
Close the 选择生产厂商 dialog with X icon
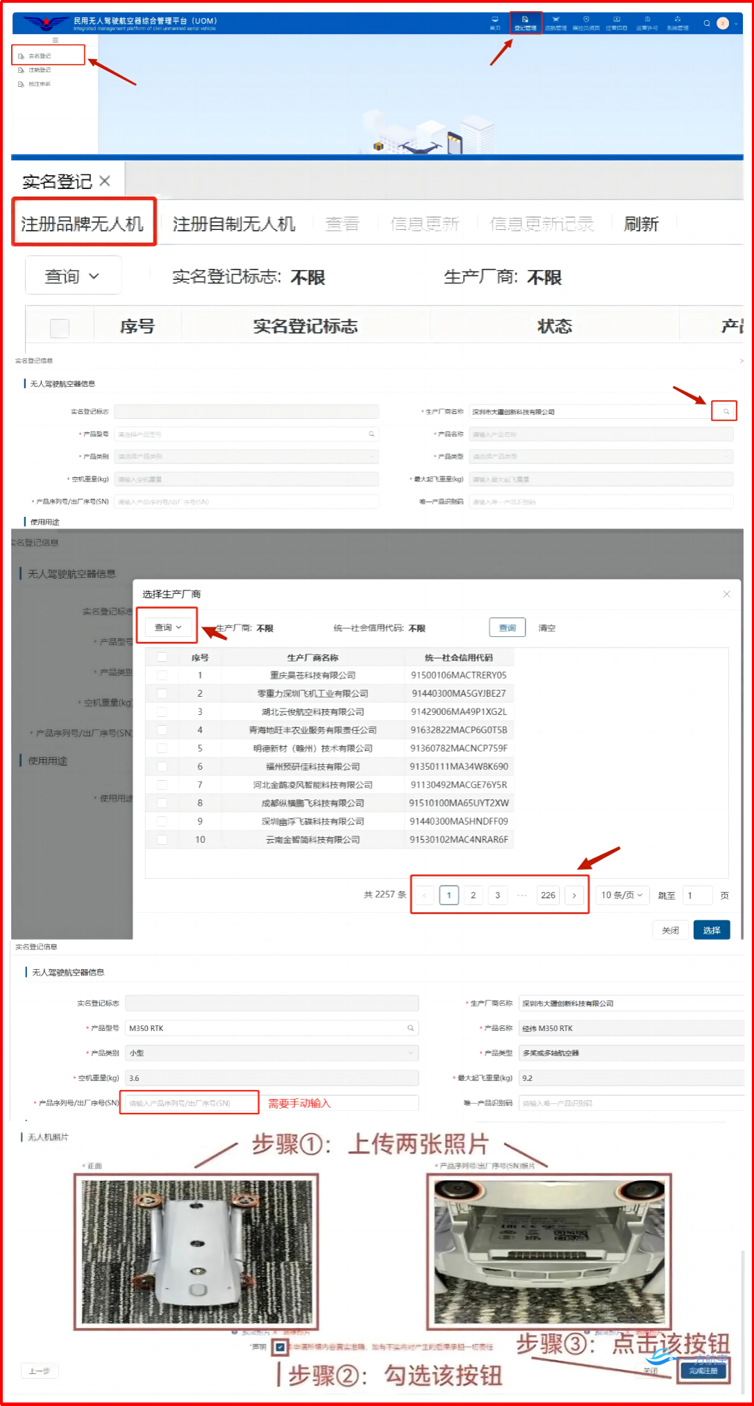(x=726, y=594)
